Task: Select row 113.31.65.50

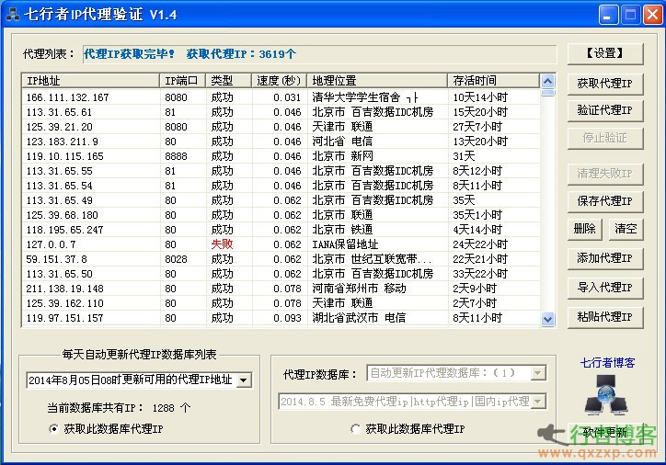Action: point(281,274)
